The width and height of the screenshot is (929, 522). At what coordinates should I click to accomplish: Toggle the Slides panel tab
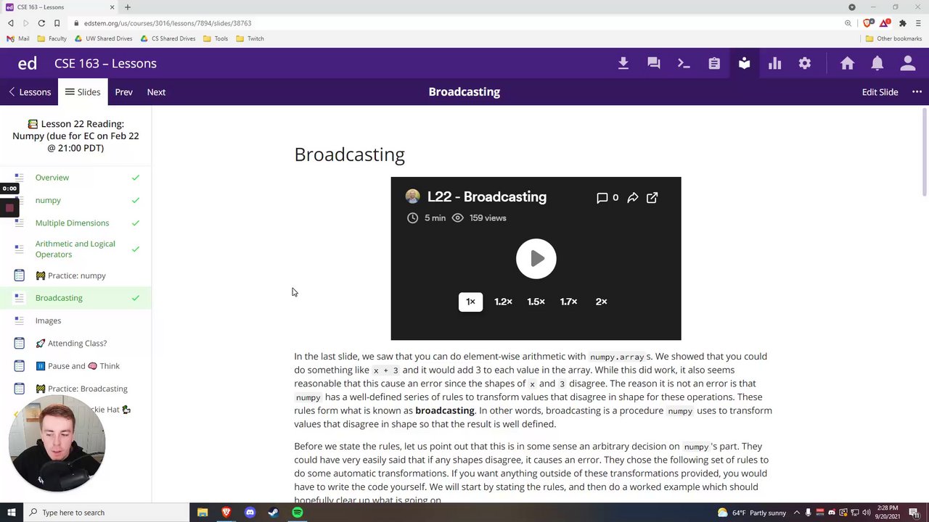click(83, 92)
